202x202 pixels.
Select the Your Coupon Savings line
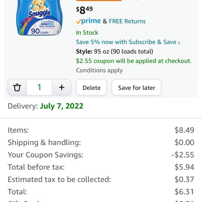(101, 155)
